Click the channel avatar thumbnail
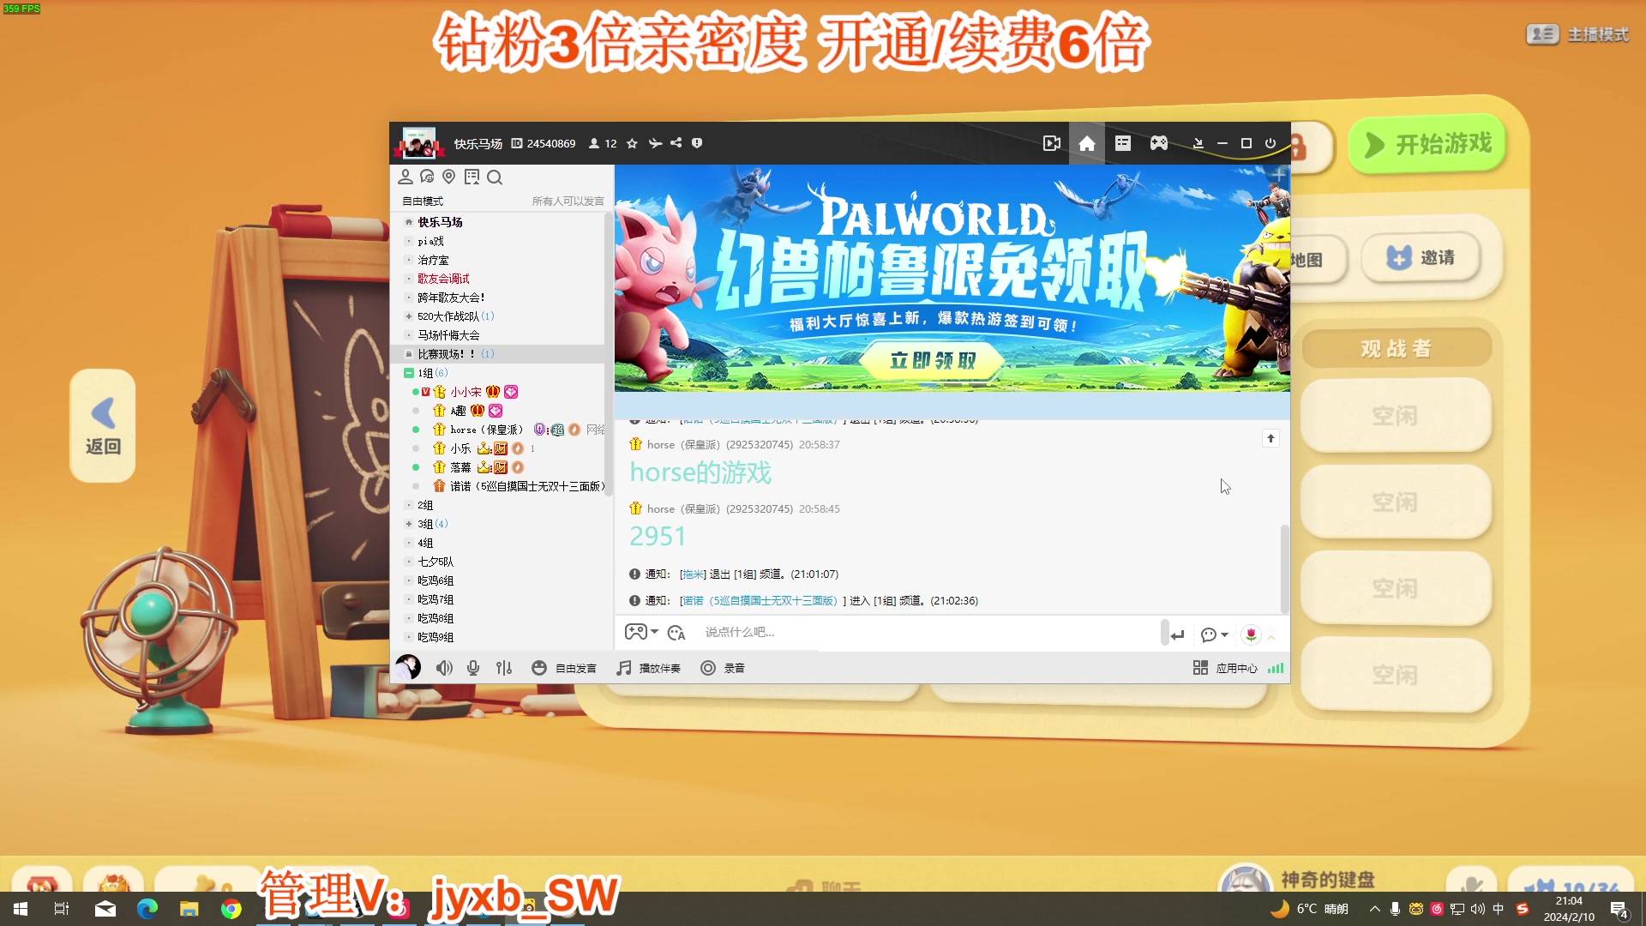This screenshot has width=1646, height=926. click(419, 143)
